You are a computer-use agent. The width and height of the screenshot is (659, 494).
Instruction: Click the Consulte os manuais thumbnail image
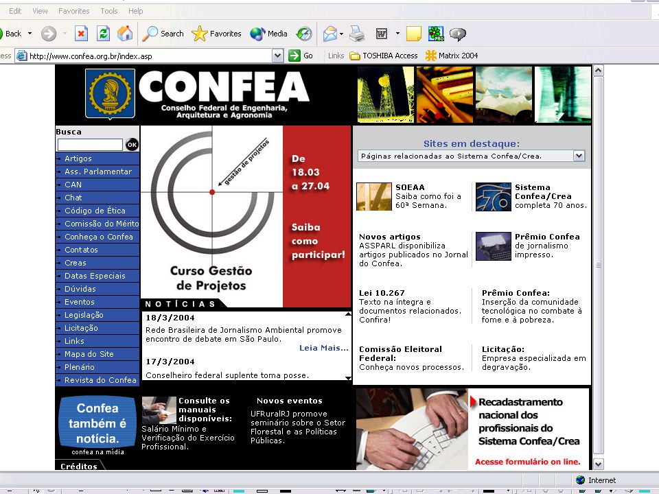click(x=159, y=410)
